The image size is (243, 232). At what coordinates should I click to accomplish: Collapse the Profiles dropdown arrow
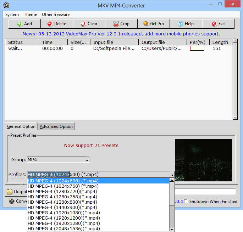[172, 175]
